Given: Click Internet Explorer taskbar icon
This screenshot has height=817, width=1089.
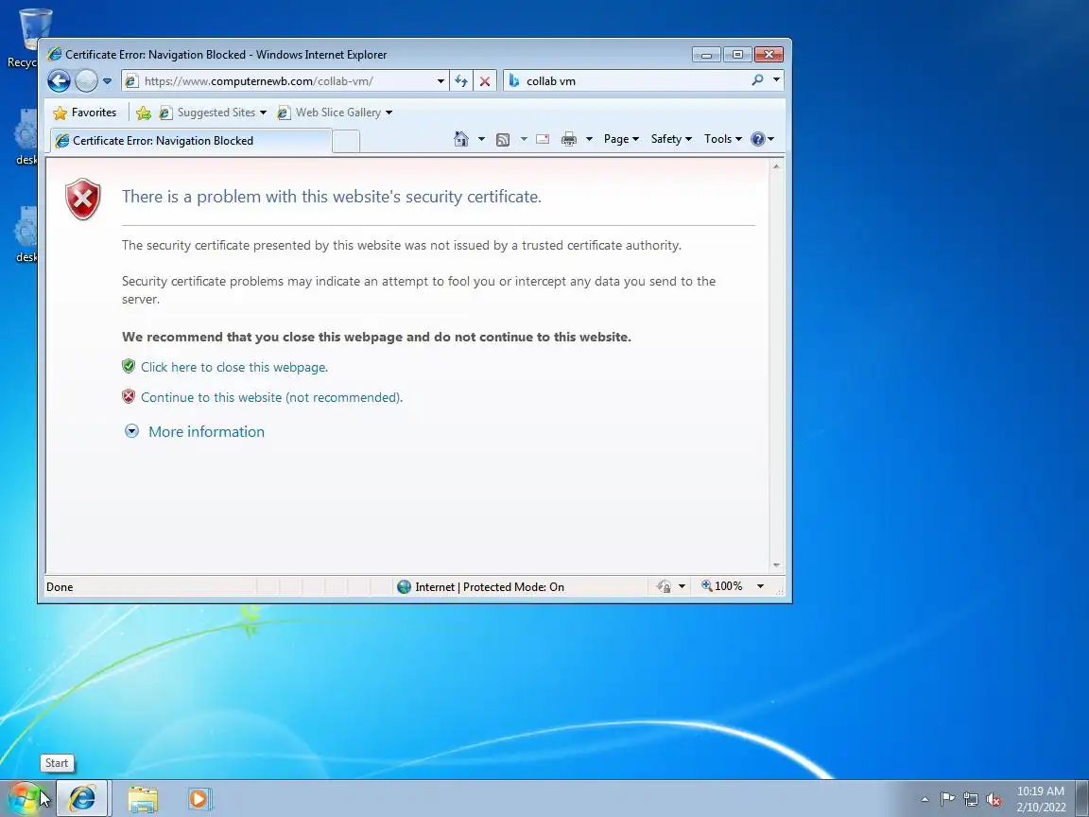Looking at the screenshot, I should point(81,798).
